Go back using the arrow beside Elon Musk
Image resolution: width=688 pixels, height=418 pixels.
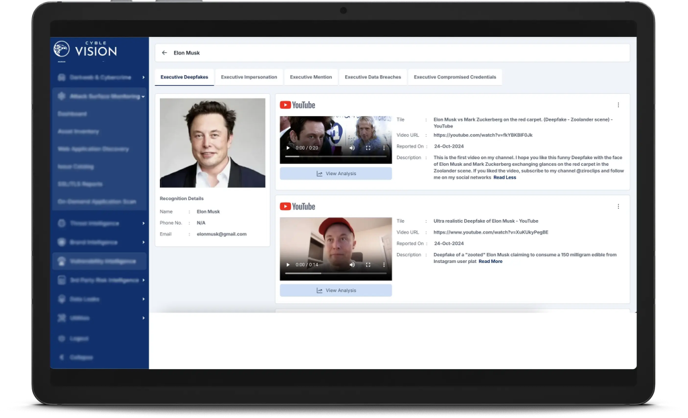(x=165, y=53)
